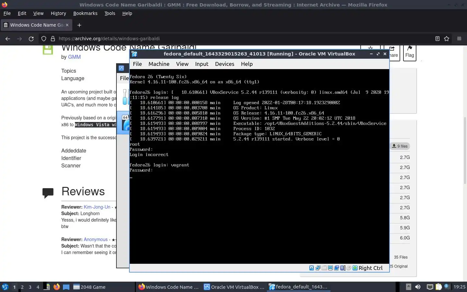Click the hard disk activity indicator in VirtualBox status bar
The height and width of the screenshot is (292, 467).
click(x=312, y=268)
